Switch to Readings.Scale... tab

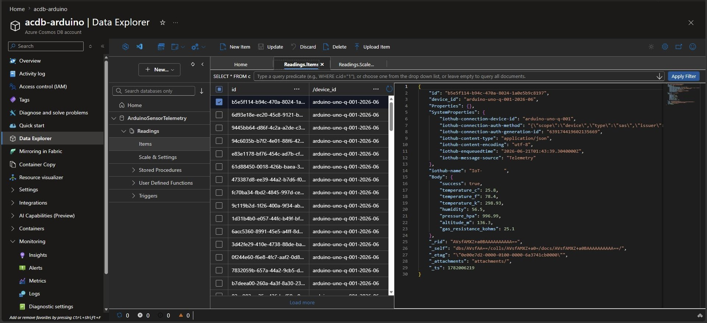coord(356,64)
